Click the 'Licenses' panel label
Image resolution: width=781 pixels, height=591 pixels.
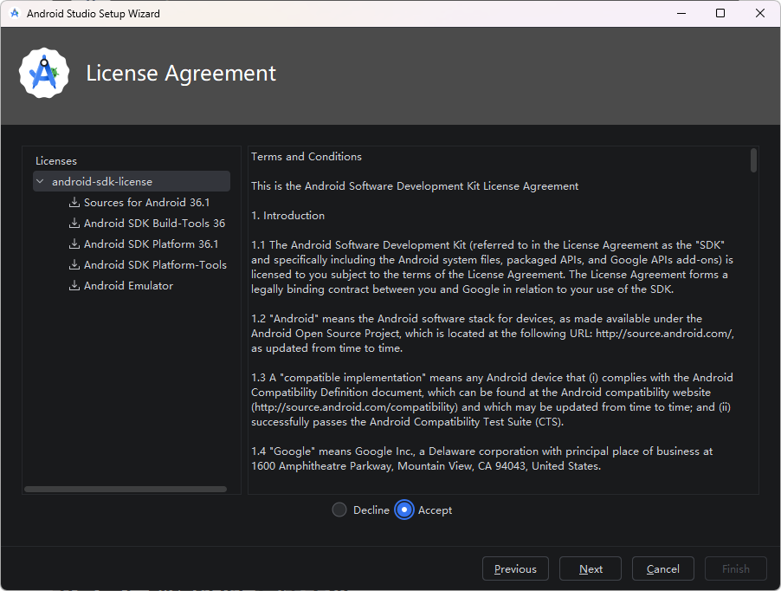(56, 161)
